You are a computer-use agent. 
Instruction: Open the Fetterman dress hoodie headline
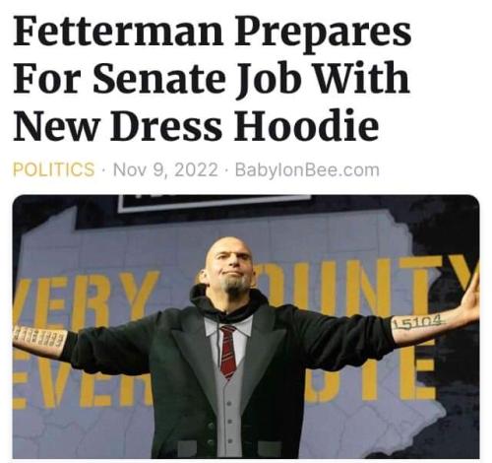213,78
